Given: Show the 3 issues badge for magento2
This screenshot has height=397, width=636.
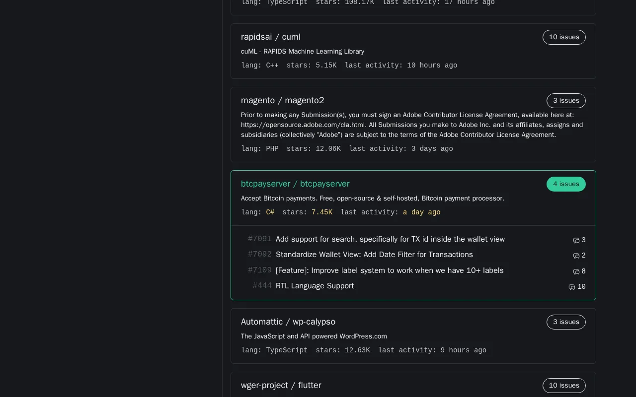Looking at the screenshot, I should (x=566, y=101).
